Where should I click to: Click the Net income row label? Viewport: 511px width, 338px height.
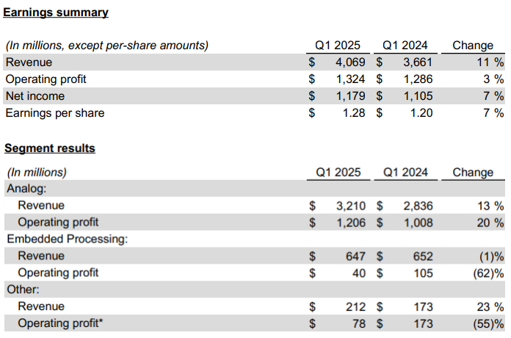click(x=35, y=96)
